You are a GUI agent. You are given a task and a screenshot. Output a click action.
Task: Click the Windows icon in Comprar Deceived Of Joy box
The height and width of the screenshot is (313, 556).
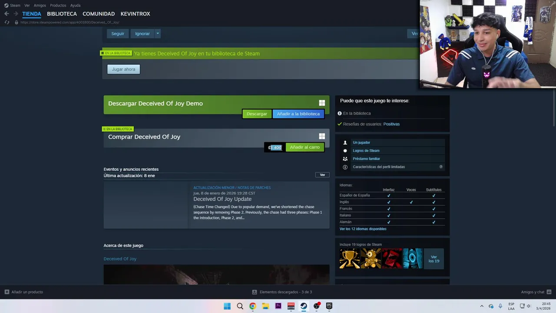point(322,137)
